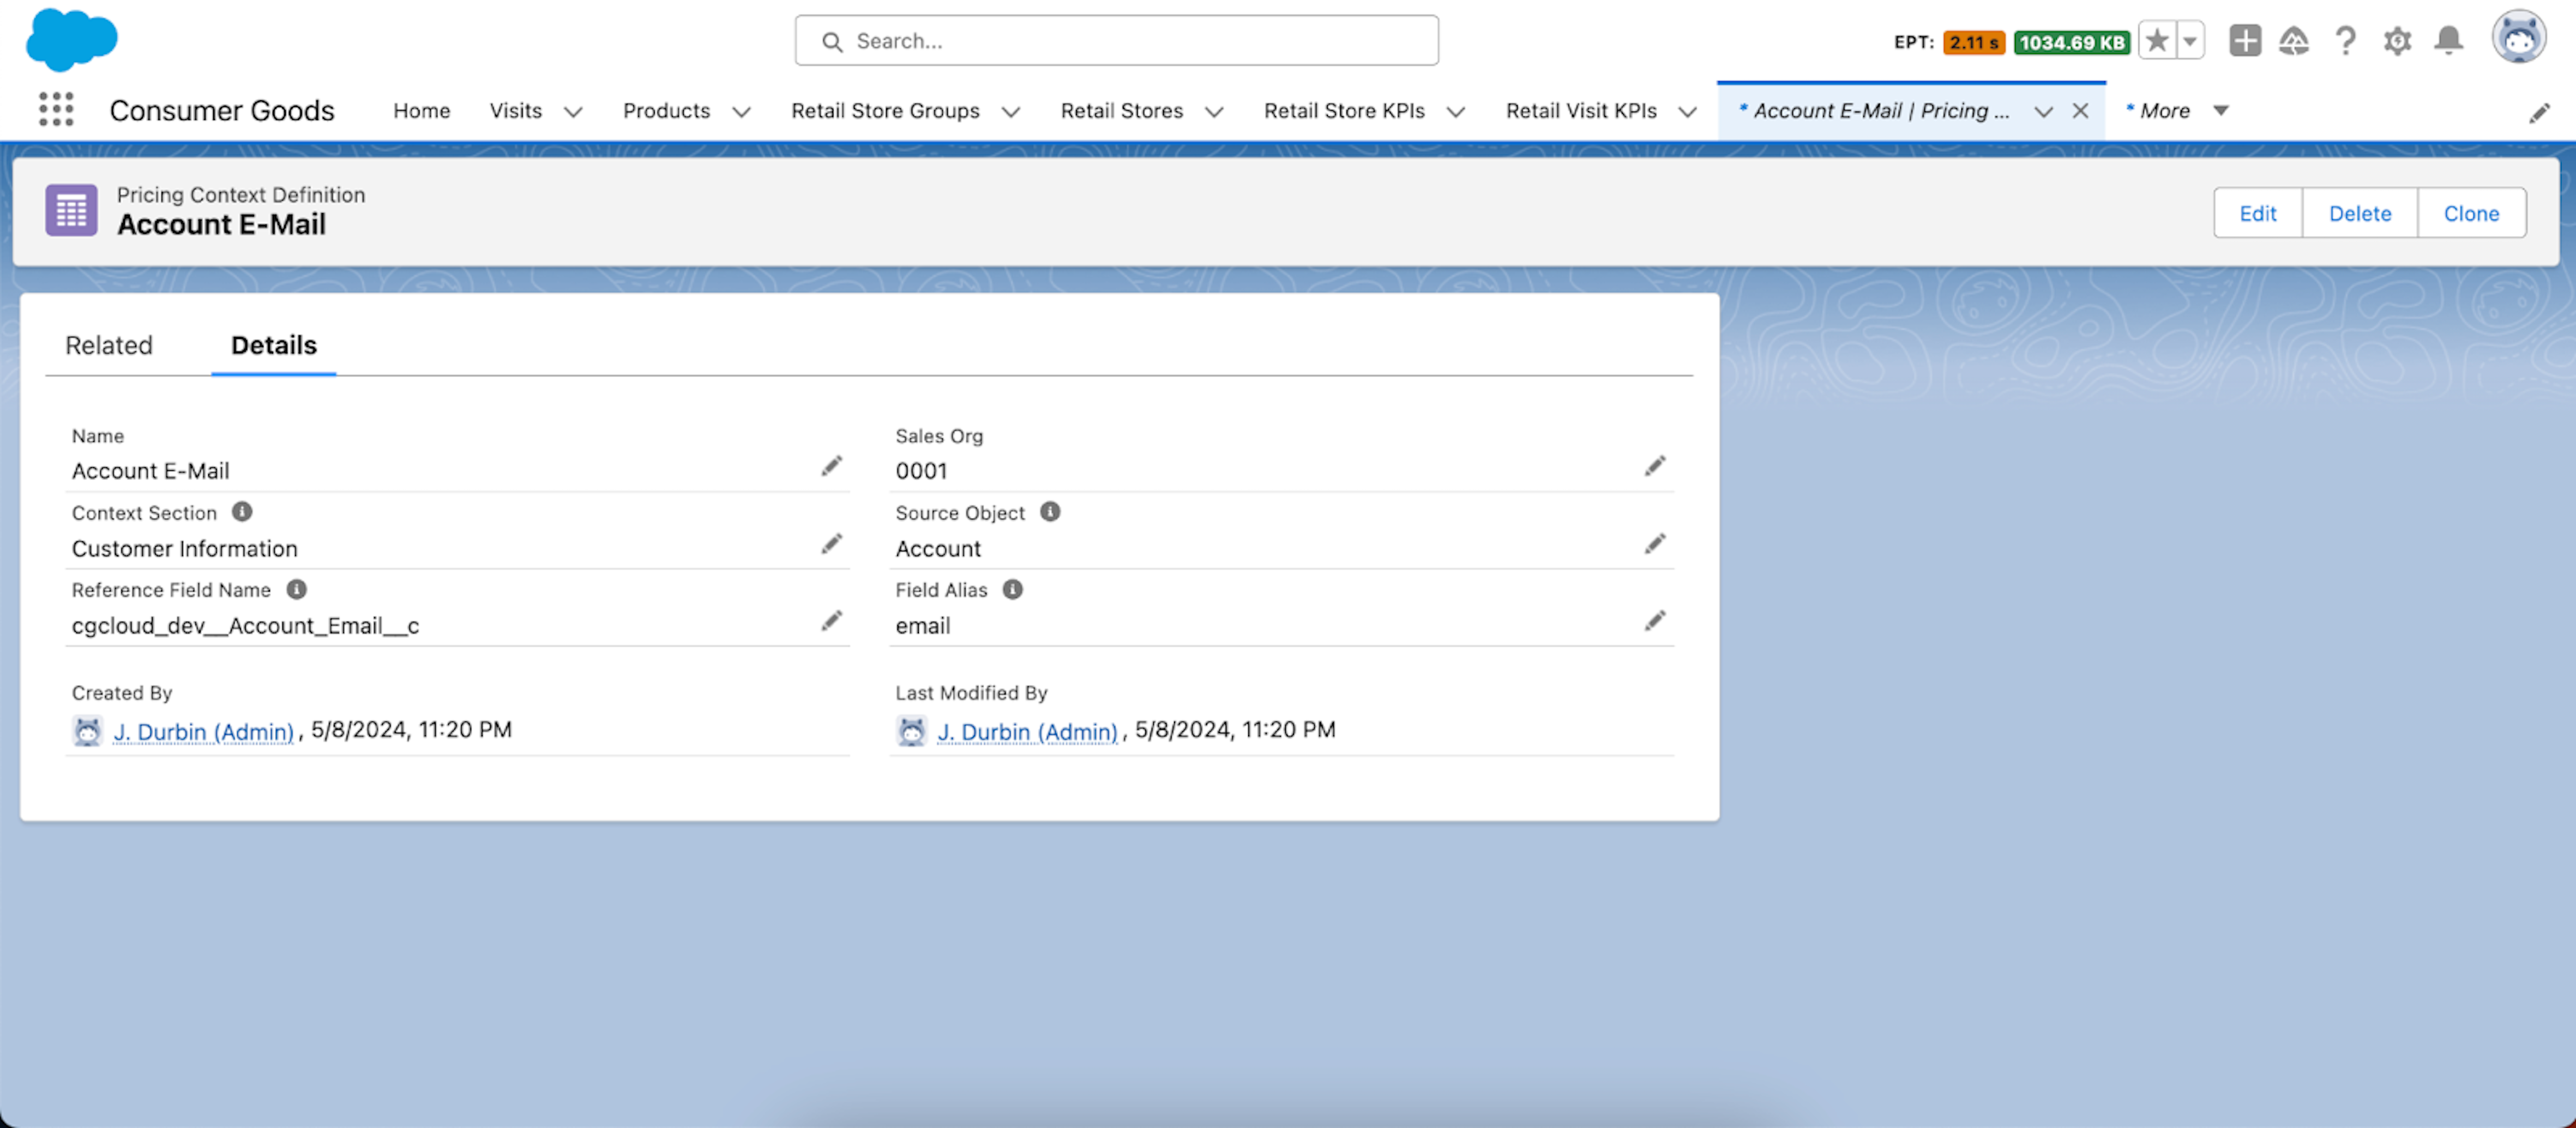Image resolution: width=2576 pixels, height=1128 pixels.
Task: Open Last Modified By J. Durbin link
Action: [1027, 732]
